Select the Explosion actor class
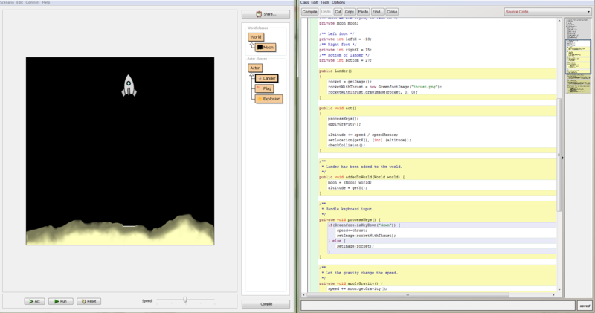The height and width of the screenshot is (313, 595). coord(268,99)
